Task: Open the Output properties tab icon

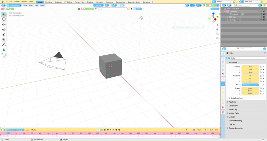Action: click(x=223, y=62)
